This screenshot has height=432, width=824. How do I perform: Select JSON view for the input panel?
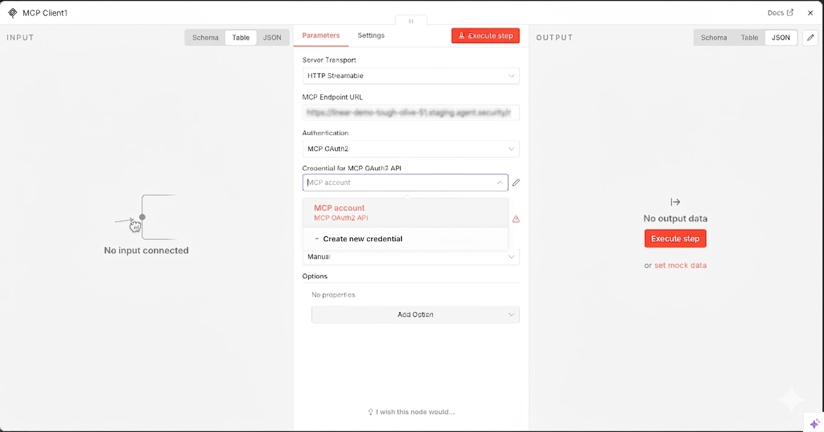click(272, 37)
